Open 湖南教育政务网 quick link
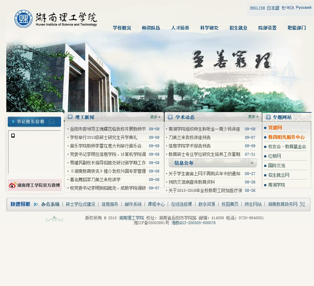 tap(282, 204)
